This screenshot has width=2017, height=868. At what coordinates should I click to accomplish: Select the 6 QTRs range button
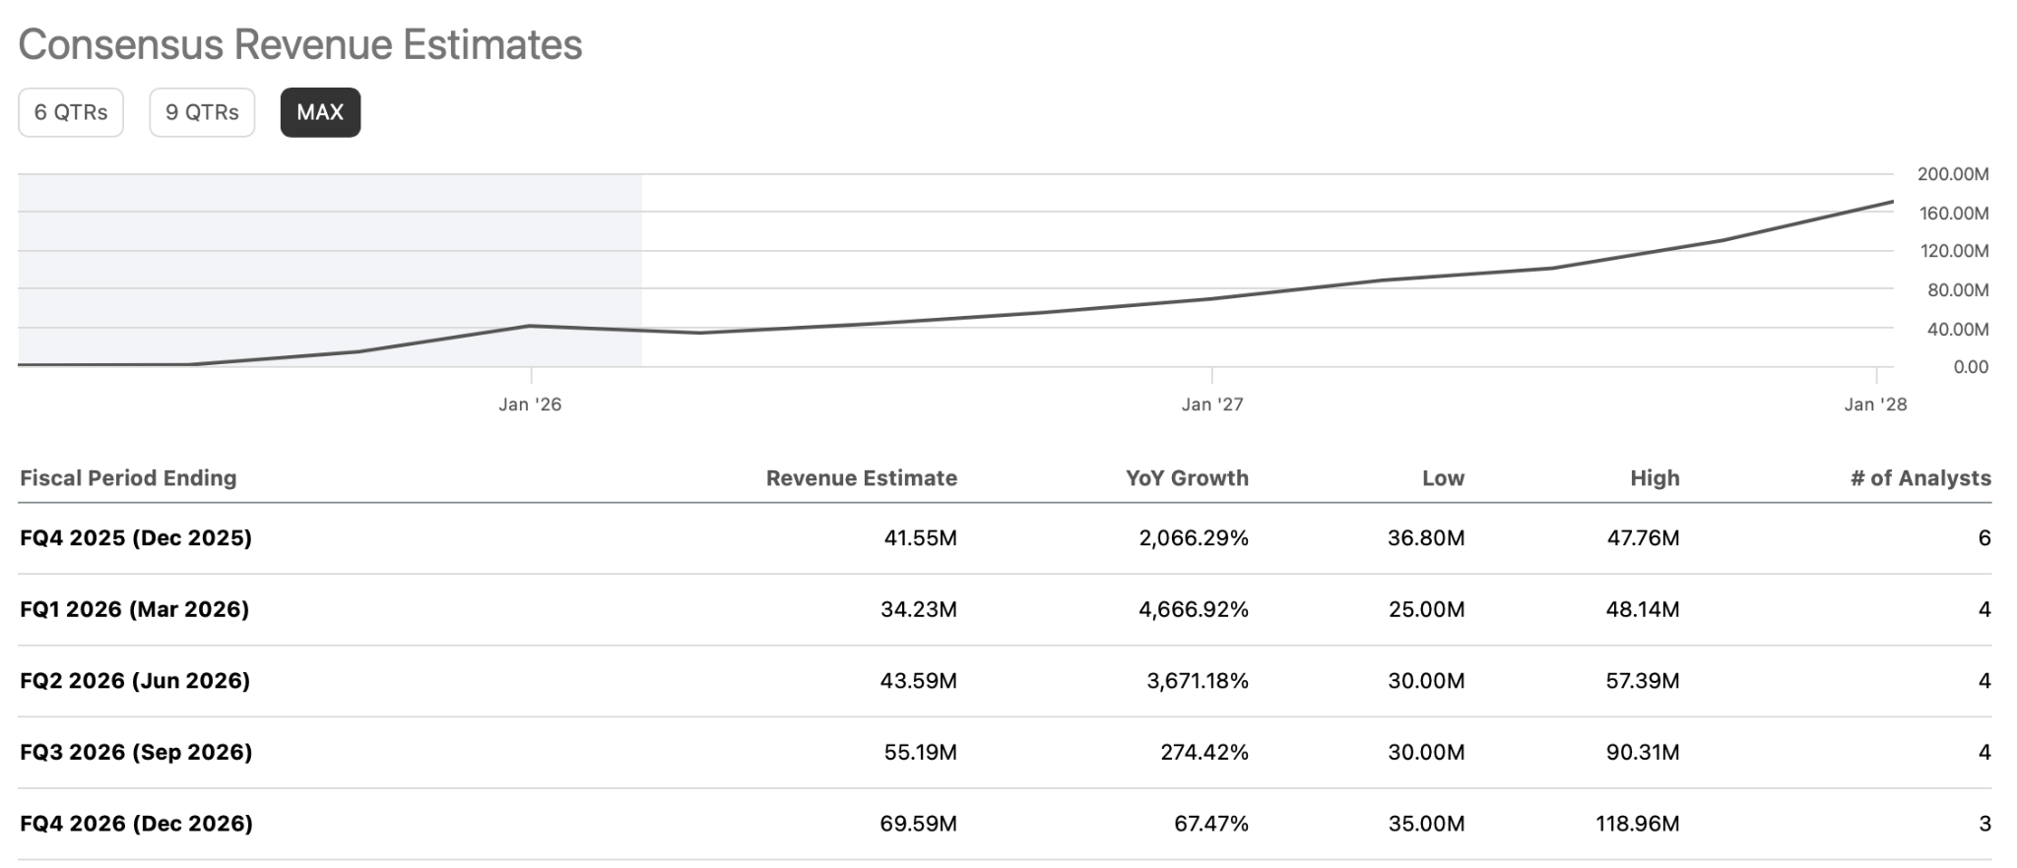[71, 112]
